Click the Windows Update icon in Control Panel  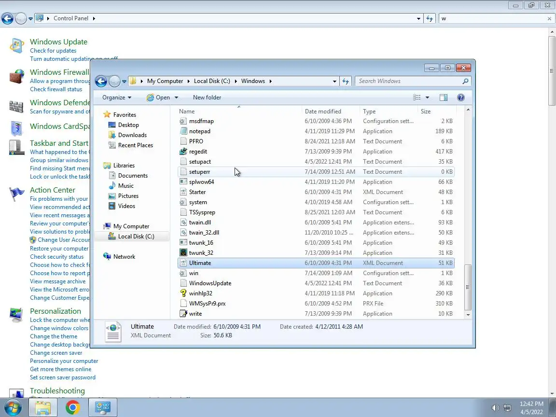[x=16, y=46]
